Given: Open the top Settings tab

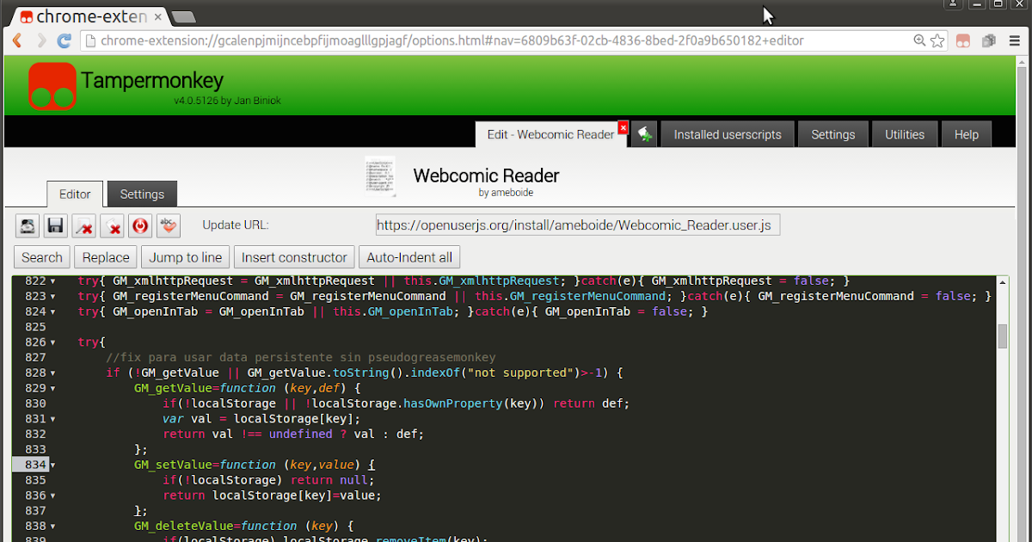Looking at the screenshot, I should coord(833,134).
